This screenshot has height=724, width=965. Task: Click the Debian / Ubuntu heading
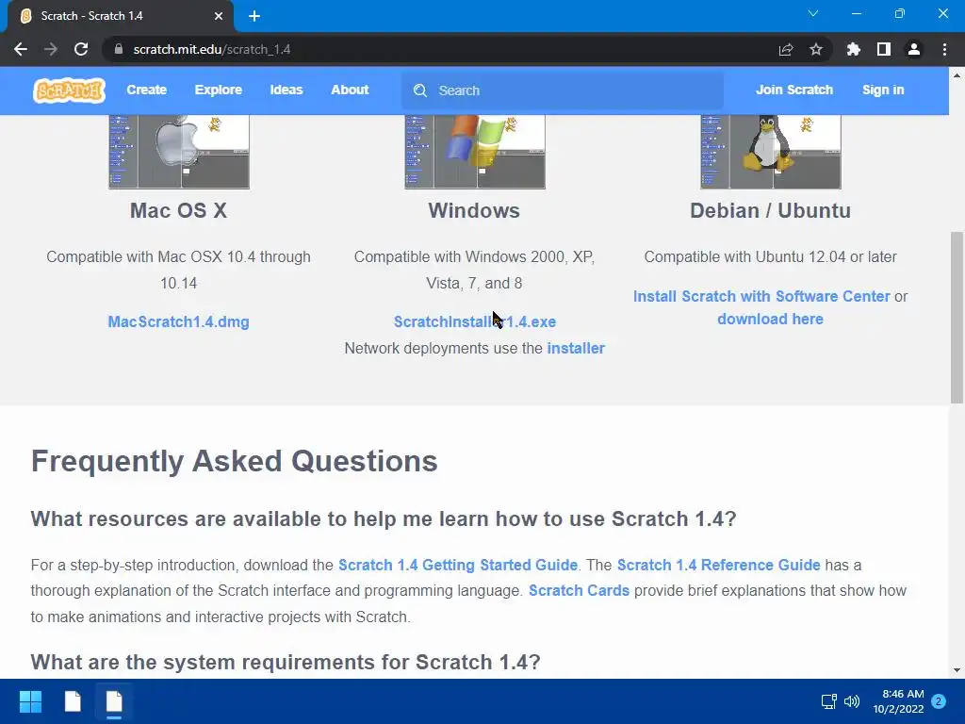(x=771, y=210)
